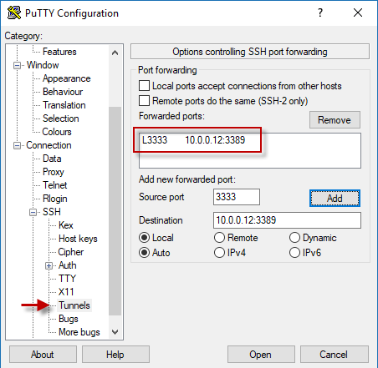Click the About button
Viewport: 378px width, 368px height.
[43, 355]
